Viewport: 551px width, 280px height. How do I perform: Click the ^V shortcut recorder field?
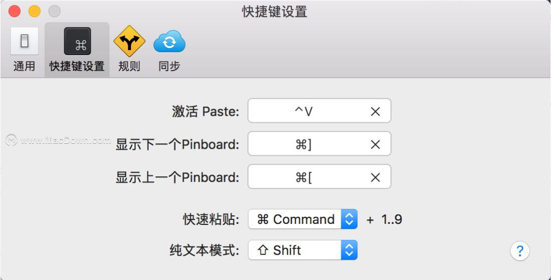point(320,111)
